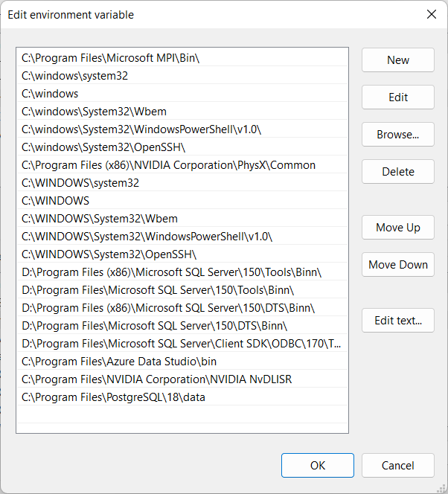The image size is (448, 494).
Task: Cancel the environment variable dialog
Action: coord(398,465)
